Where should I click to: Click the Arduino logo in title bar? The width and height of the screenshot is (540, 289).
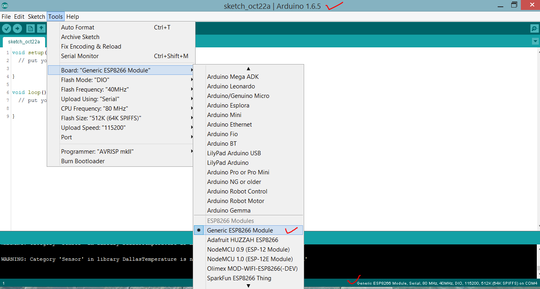pos(4,6)
